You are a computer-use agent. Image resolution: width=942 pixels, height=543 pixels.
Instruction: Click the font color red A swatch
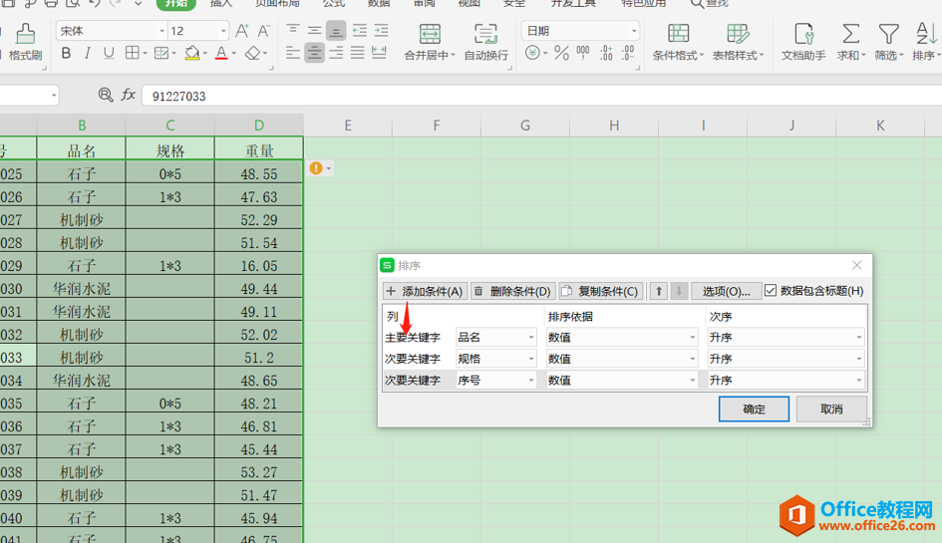point(221,54)
